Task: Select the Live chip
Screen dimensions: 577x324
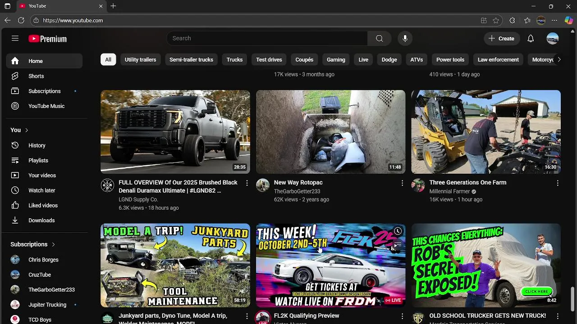Action: click(363, 59)
